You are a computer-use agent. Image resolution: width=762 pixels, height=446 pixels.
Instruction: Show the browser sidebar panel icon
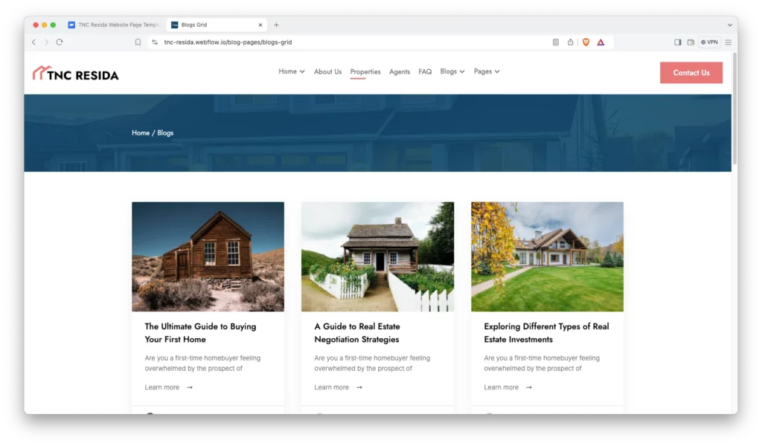pos(677,42)
